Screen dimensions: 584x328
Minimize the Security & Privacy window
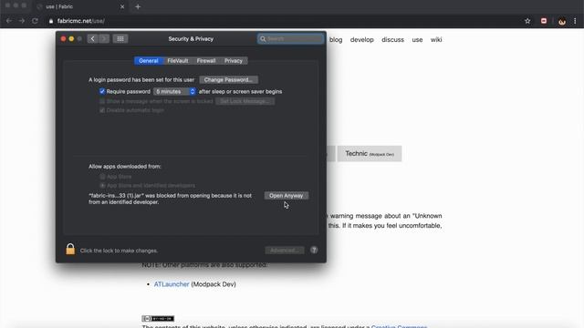tap(71, 38)
